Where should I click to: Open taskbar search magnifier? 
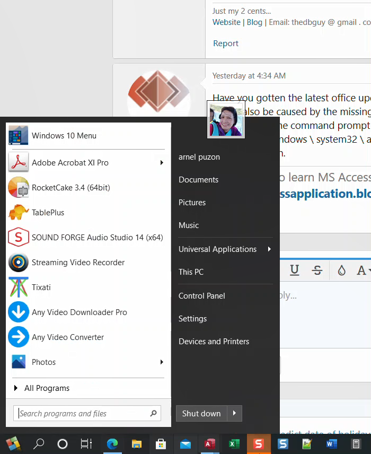click(x=39, y=443)
